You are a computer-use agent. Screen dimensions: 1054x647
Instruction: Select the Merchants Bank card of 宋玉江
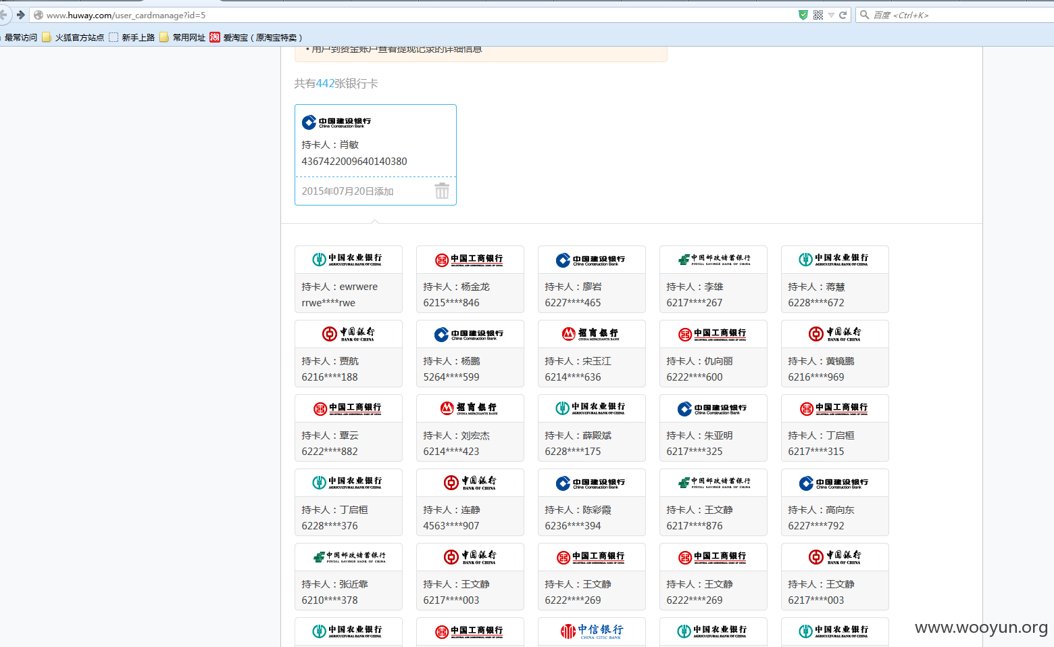click(592, 354)
